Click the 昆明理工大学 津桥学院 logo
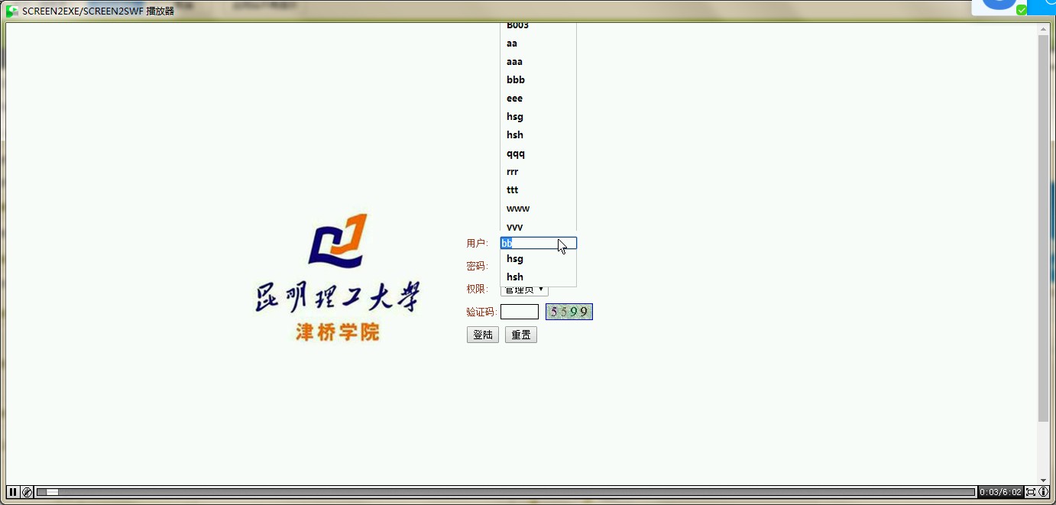Screen dimensions: 1056x505 point(337,277)
